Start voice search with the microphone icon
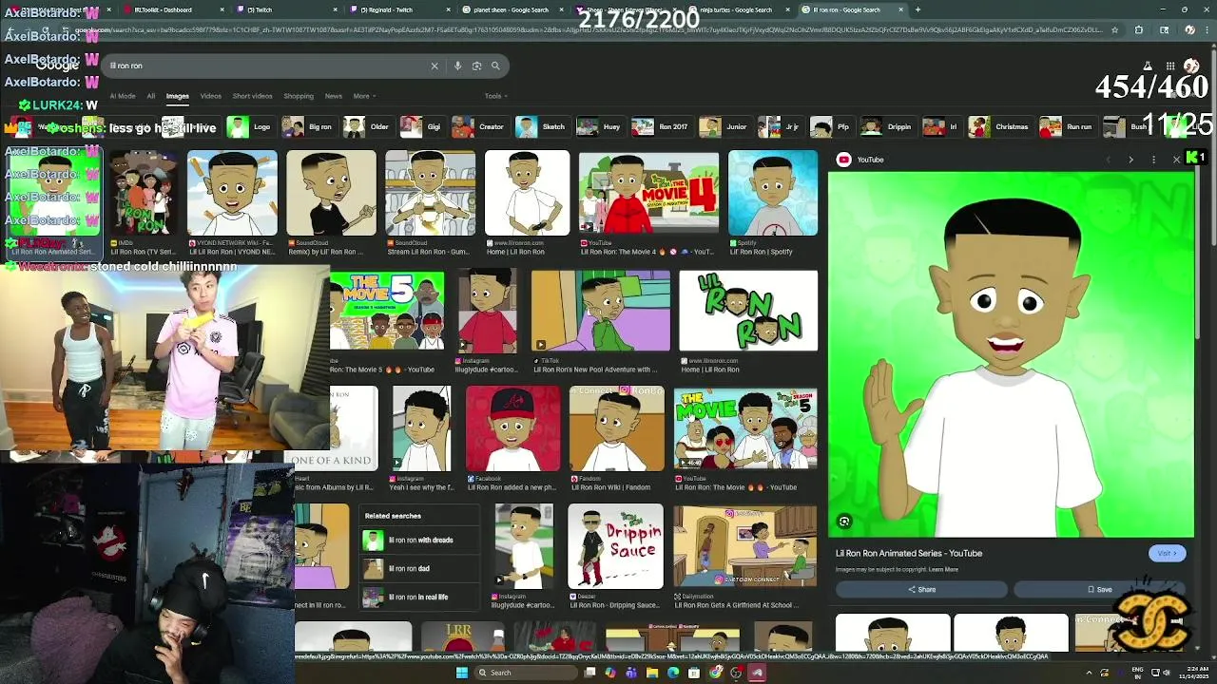Image resolution: width=1217 pixels, height=684 pixels. pos(457,66)
